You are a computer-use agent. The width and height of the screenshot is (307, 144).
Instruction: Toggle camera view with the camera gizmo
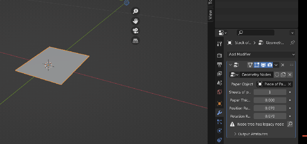135,31
